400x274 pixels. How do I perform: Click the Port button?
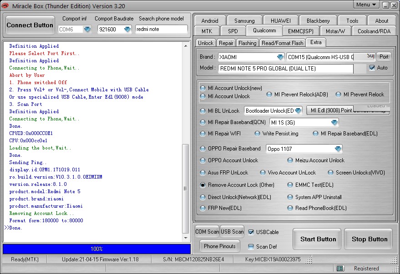click(x=384, y=57)
